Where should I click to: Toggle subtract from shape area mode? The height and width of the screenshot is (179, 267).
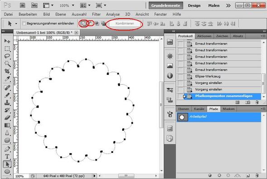pyautogui.click(x=91, y=23)
